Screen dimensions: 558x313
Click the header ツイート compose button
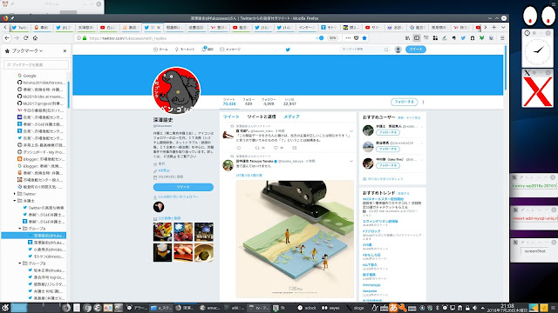click(416, 50)
